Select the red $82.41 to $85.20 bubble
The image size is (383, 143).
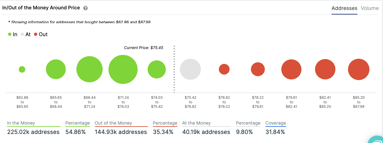coord(325,69)
